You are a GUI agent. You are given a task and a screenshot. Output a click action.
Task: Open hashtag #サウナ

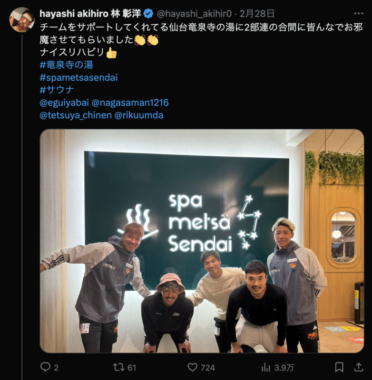[57, 90]
